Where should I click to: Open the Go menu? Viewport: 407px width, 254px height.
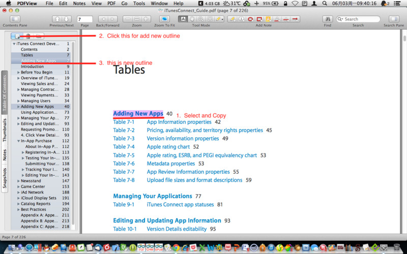(x=124, y=4)
